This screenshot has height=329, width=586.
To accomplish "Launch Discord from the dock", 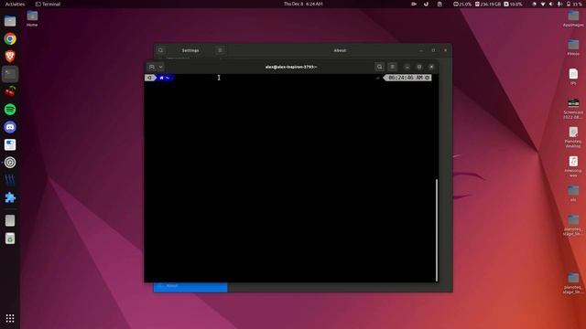I will pos(10,127).
